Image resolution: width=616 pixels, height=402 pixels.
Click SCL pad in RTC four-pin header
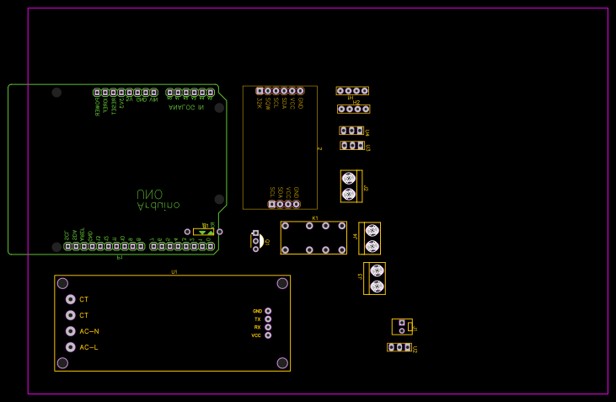pyautogui.click(x=272, y=204)
